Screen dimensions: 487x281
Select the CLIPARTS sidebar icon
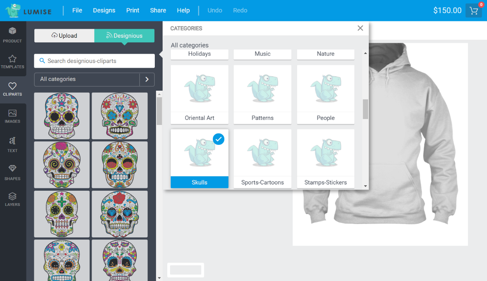13,89
